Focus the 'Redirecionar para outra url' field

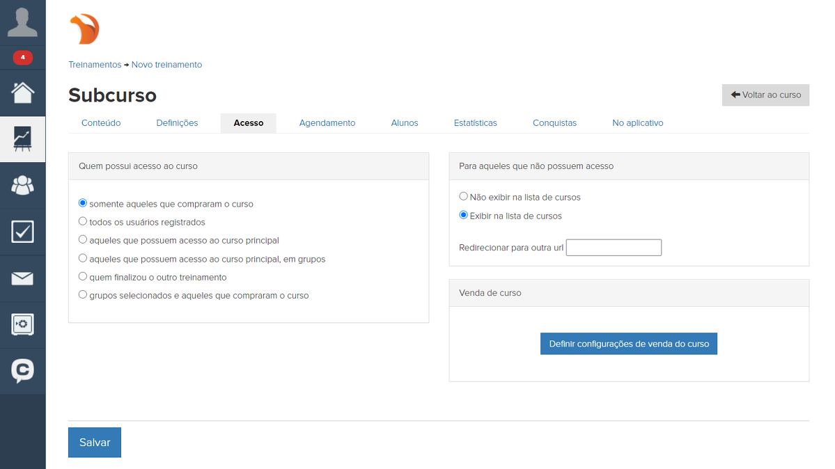[613, 248]
